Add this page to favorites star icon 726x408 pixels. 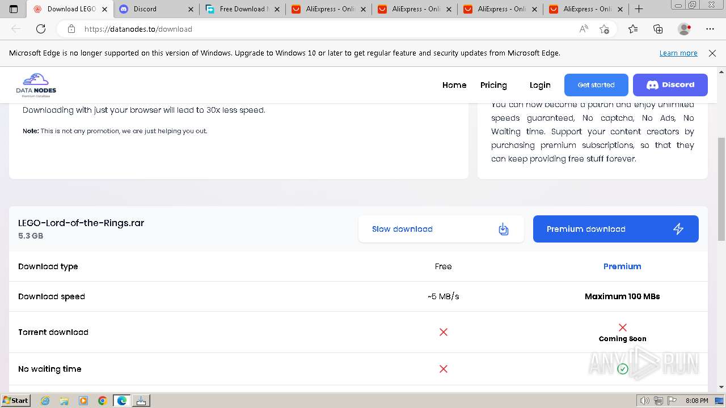tap(605, 29)
